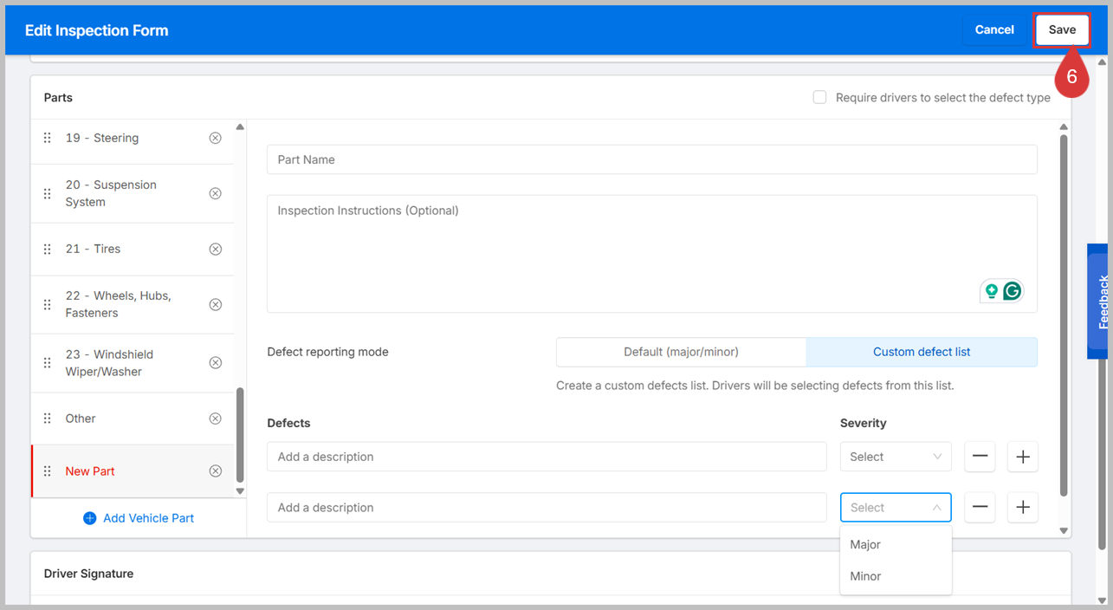Click part details panel scroll down arrow
This screenshot has height=610, width=1113.
[1064, 531]
